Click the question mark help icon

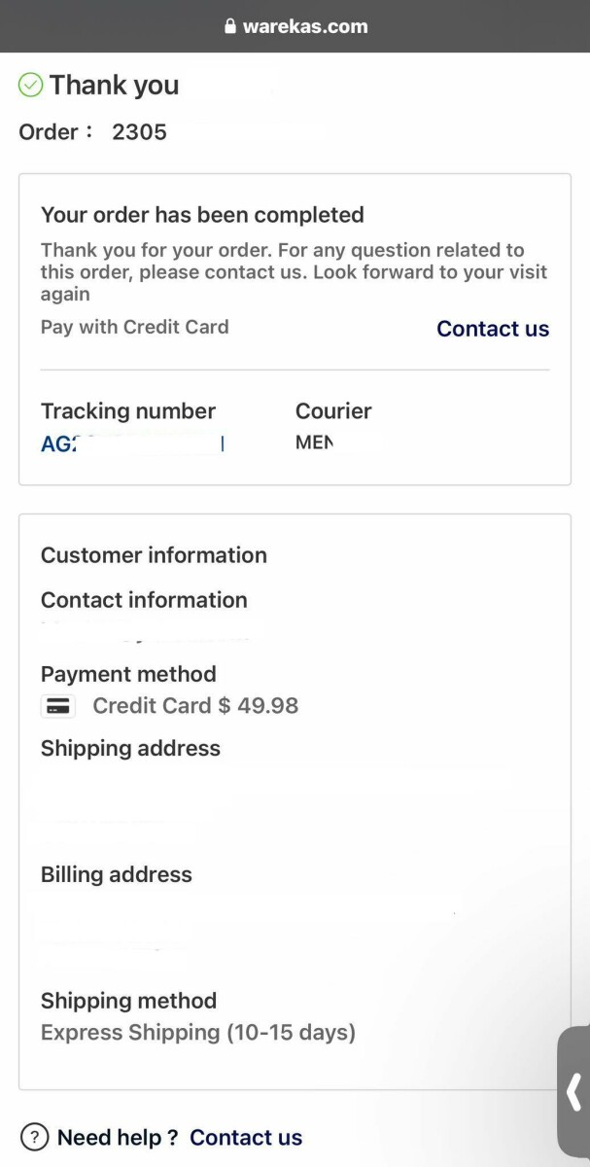click(34, 1137)
